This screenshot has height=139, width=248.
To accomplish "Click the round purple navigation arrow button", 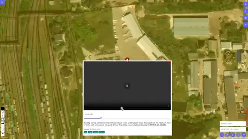I will click(244, 135).
